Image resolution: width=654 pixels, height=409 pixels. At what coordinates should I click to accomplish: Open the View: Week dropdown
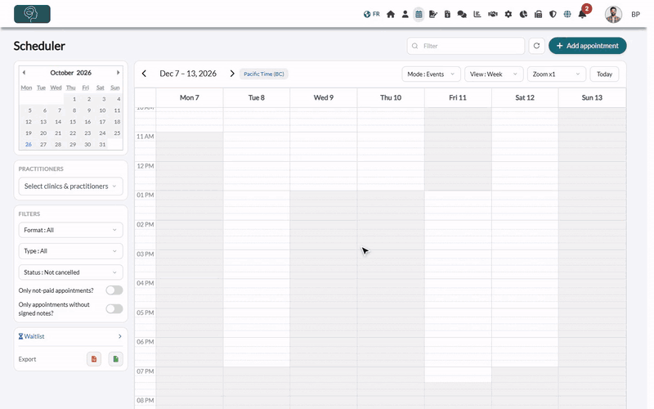pyautogui.click(x=494, y=74)
